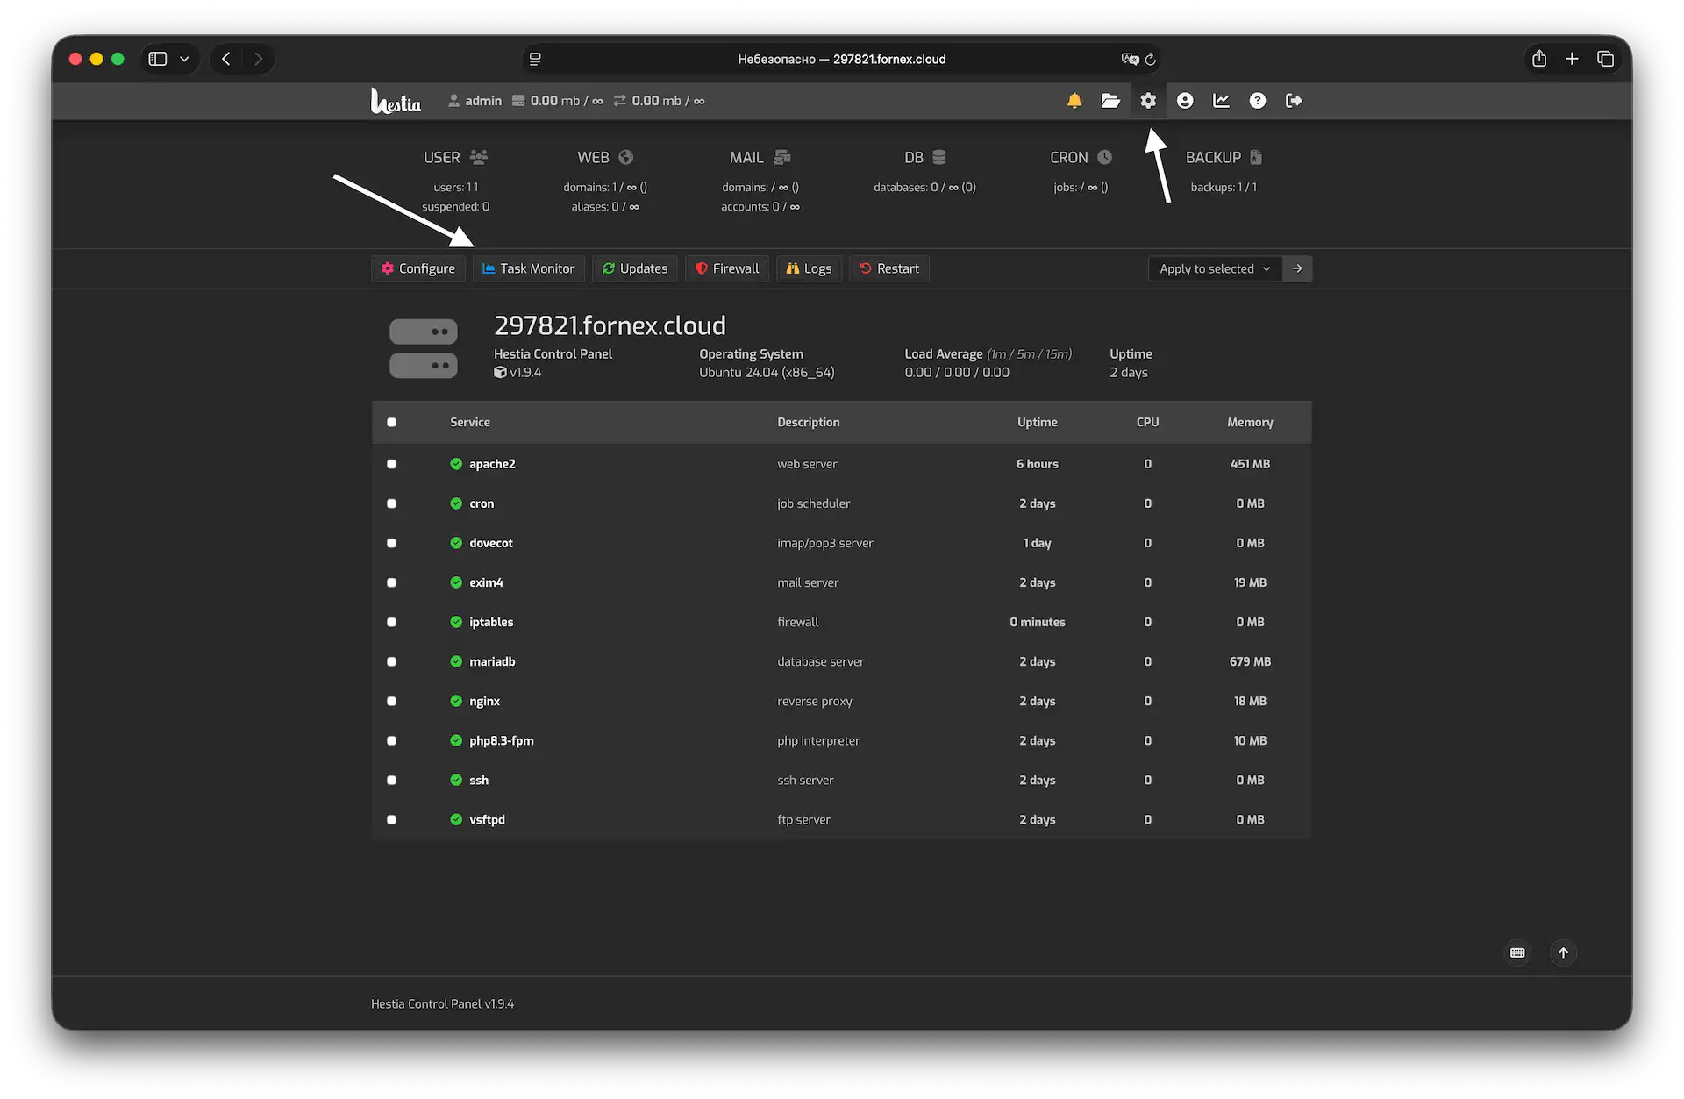This screenshot has width=1684, height=1099.
Task: Check the nginx service checkbox
Action: (x=391, y=701)
